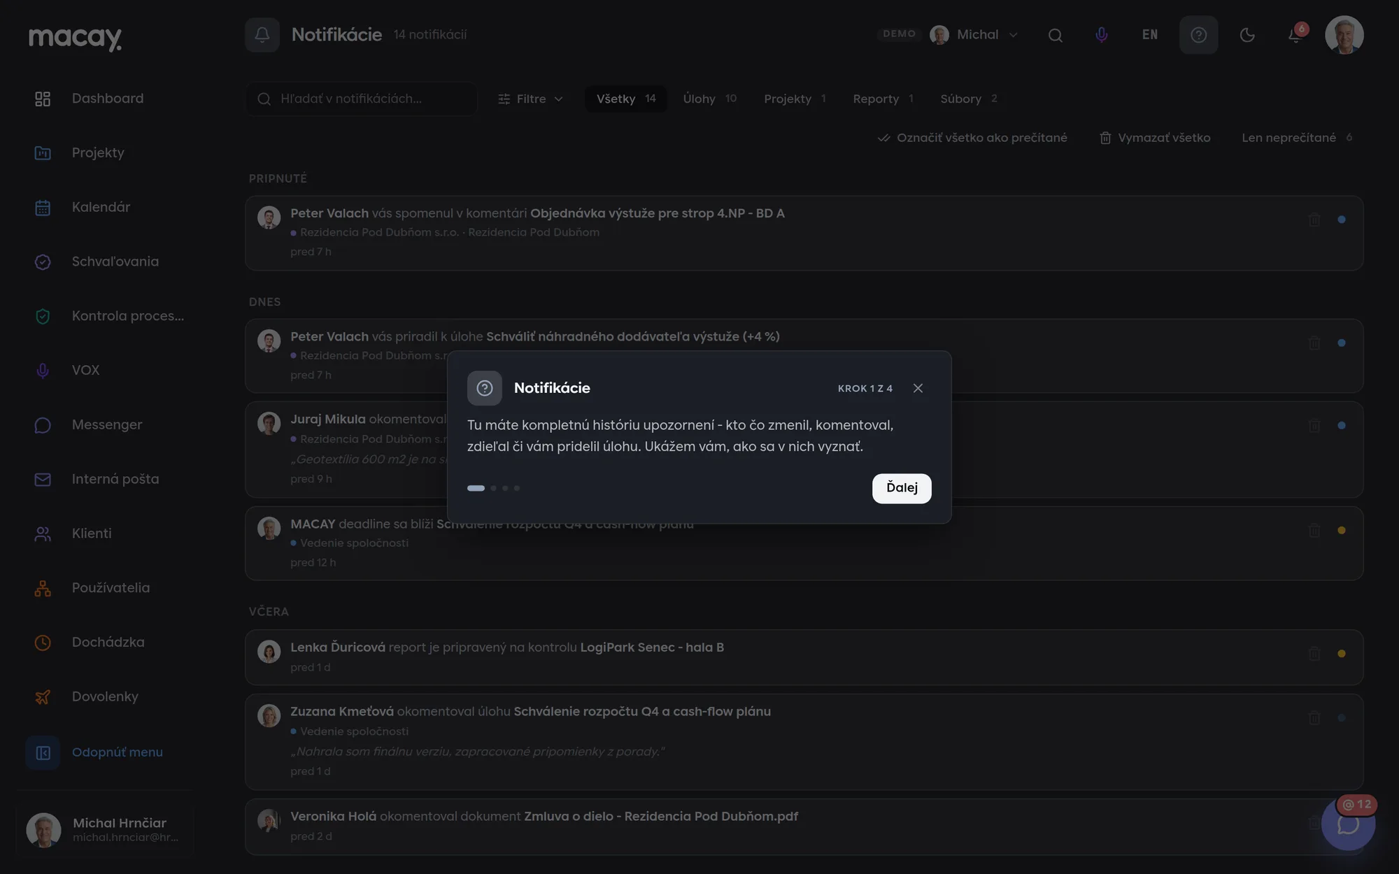
Task: Click Odopnúť menu to unpin sidebar
Action: [x=105, y=752]
